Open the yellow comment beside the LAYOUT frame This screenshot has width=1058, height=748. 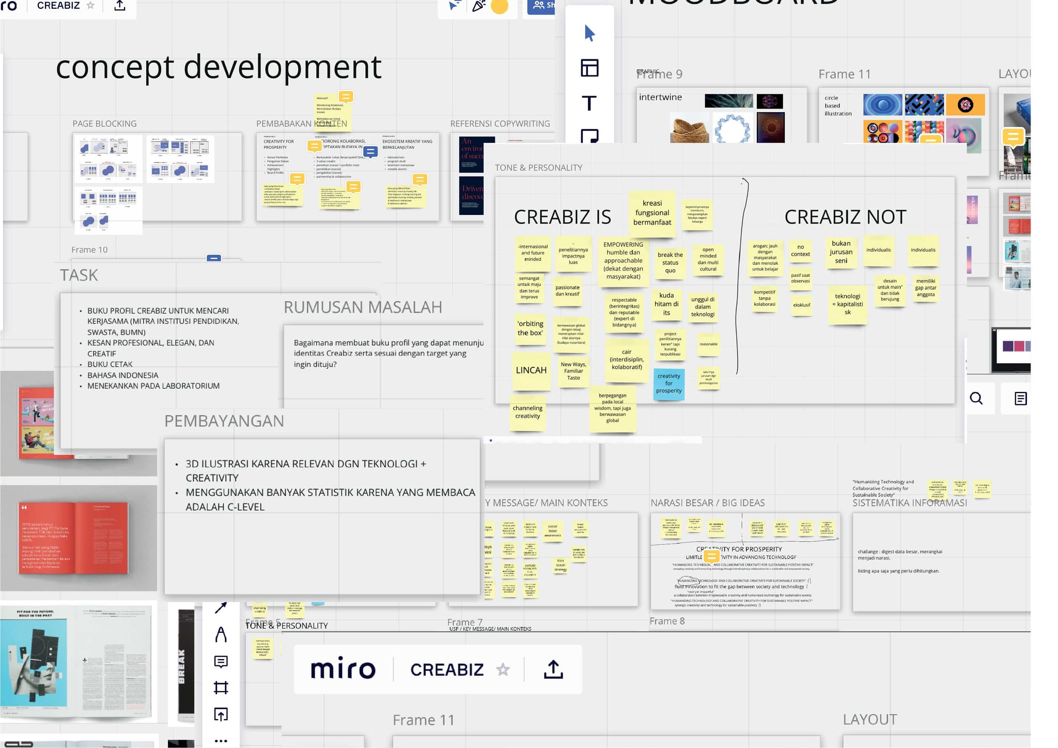(1013, 137)
